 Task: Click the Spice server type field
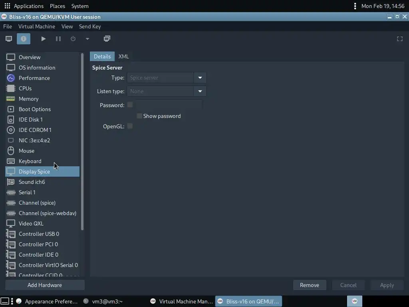coord(160,78)
